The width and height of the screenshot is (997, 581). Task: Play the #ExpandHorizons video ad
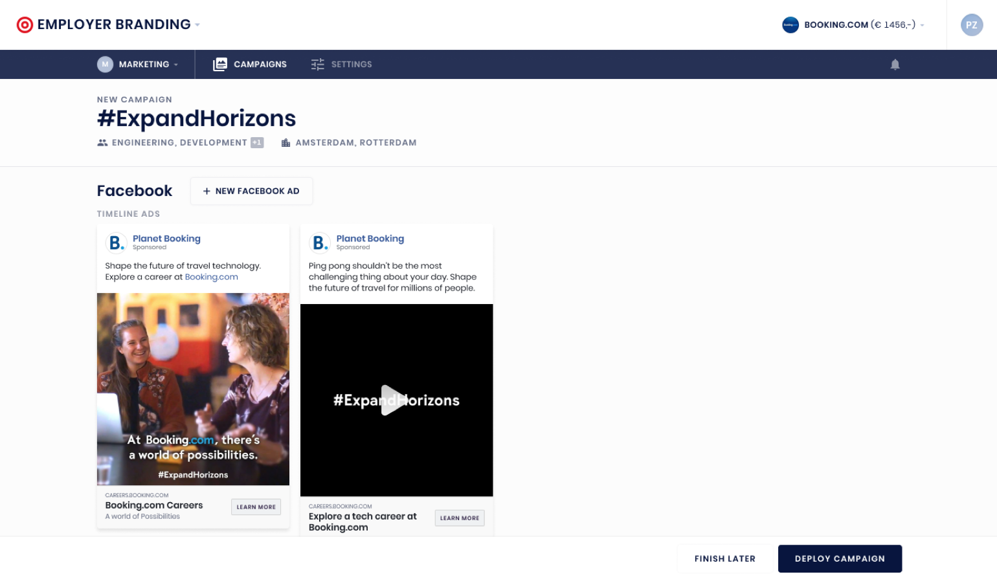(x=394, y=400)
